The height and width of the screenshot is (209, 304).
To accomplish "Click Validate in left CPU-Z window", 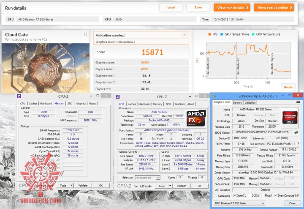I will click(x=83, y=185).
